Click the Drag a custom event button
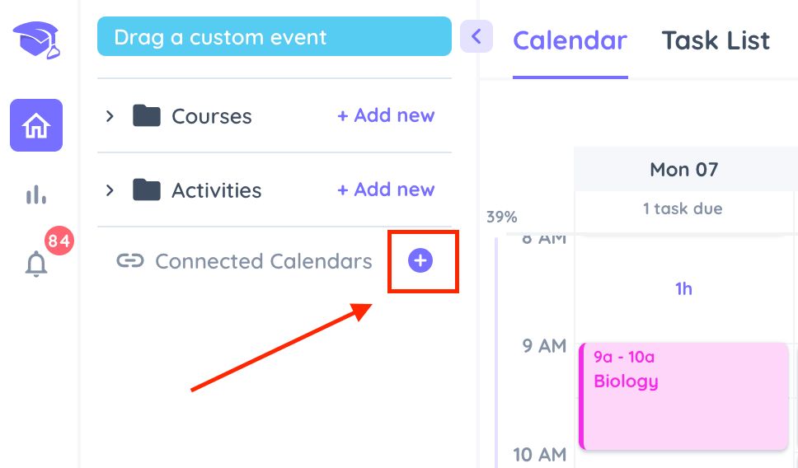This screenshot has height=468, width=798. click(275, 36)
